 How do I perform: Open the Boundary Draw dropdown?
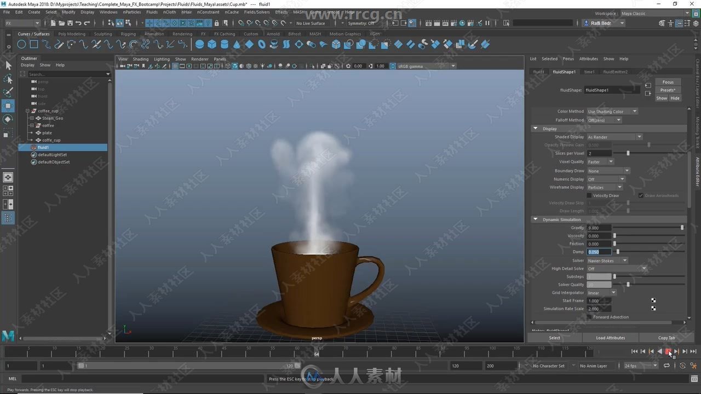[x=608, y=171]
